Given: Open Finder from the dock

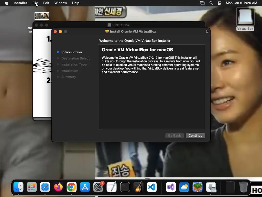Looking at the screenshot, I should [18, 187].
